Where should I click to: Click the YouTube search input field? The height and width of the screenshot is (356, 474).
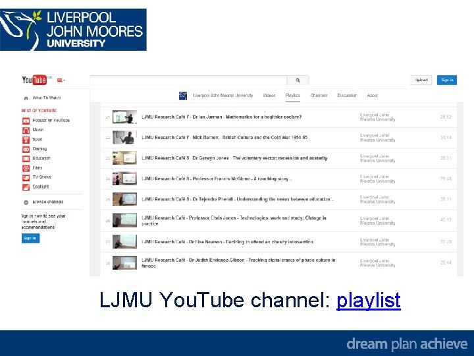coord(188,80)
